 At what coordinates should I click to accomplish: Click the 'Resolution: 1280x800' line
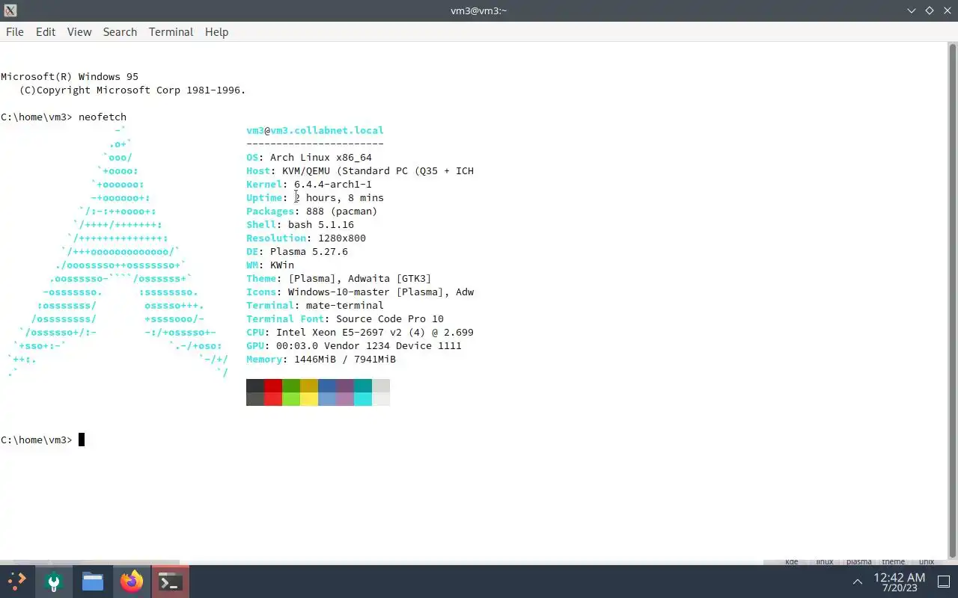[x=306, y=238]
